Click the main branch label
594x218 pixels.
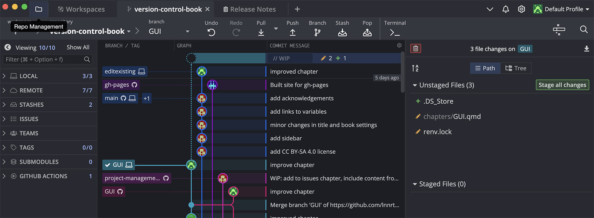(120, 98)
